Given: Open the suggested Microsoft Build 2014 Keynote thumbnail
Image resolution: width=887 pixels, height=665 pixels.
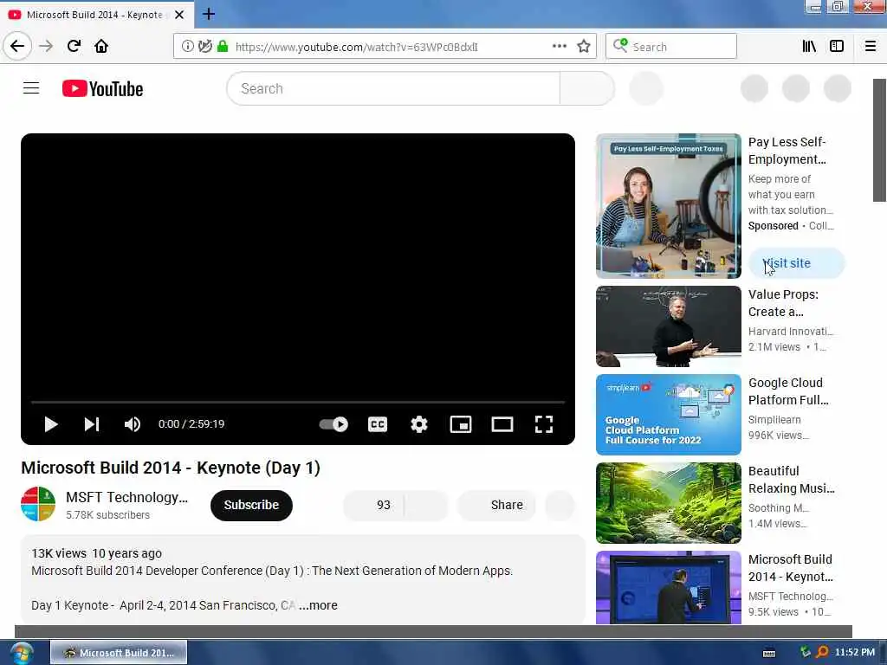Looking at the screenshot, I should [x=668, y=587].
